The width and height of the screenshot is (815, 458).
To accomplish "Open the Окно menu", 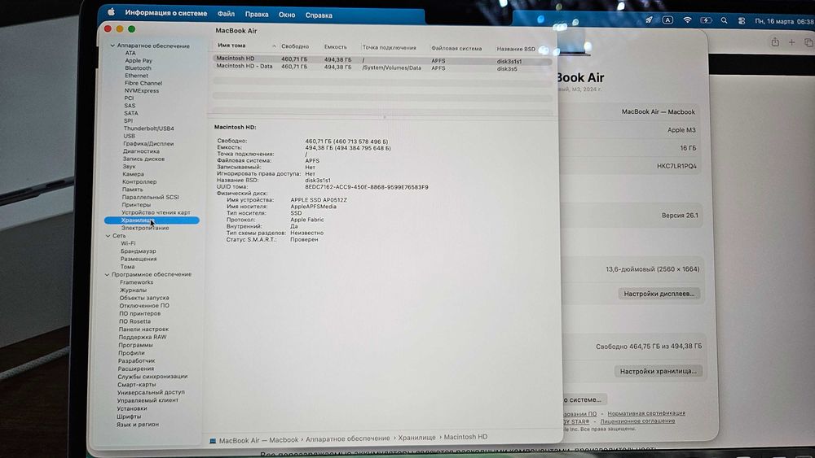I will coord(287,15).
